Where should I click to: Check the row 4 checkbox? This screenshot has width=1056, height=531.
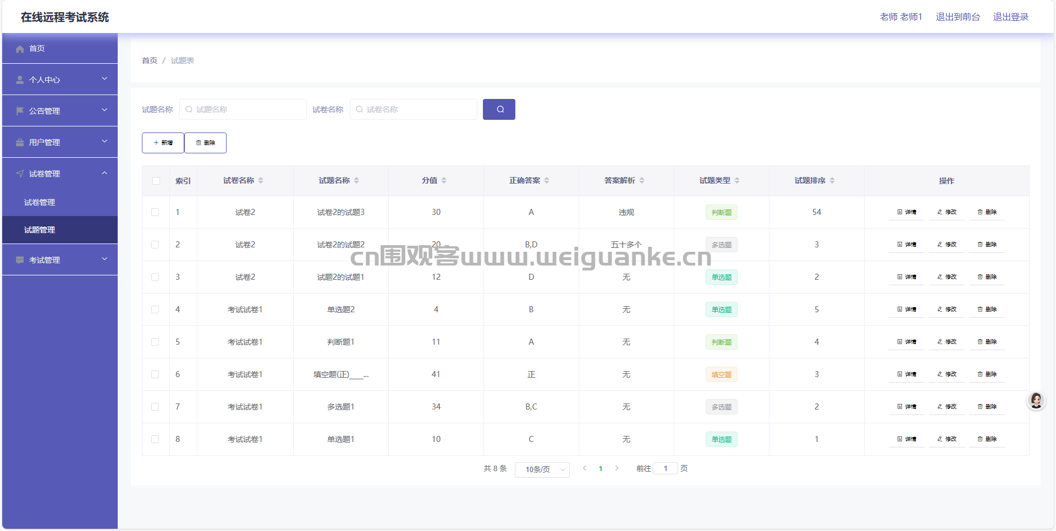coord(155,309)
